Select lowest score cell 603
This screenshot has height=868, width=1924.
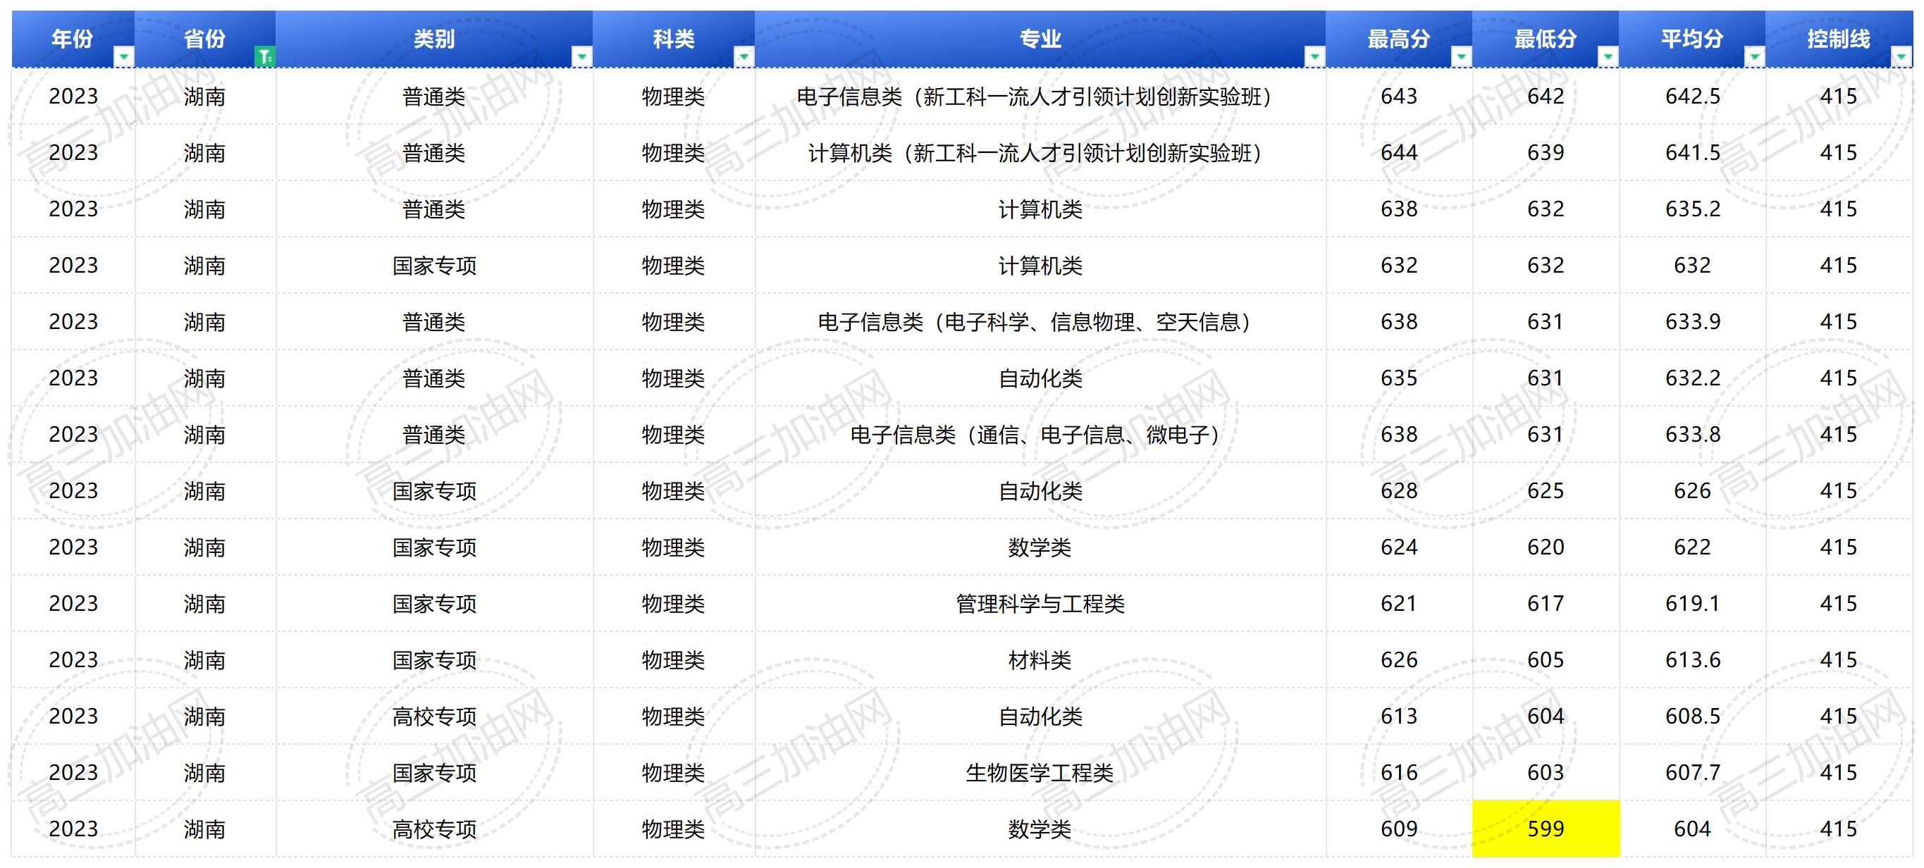tap(1546, 772)
